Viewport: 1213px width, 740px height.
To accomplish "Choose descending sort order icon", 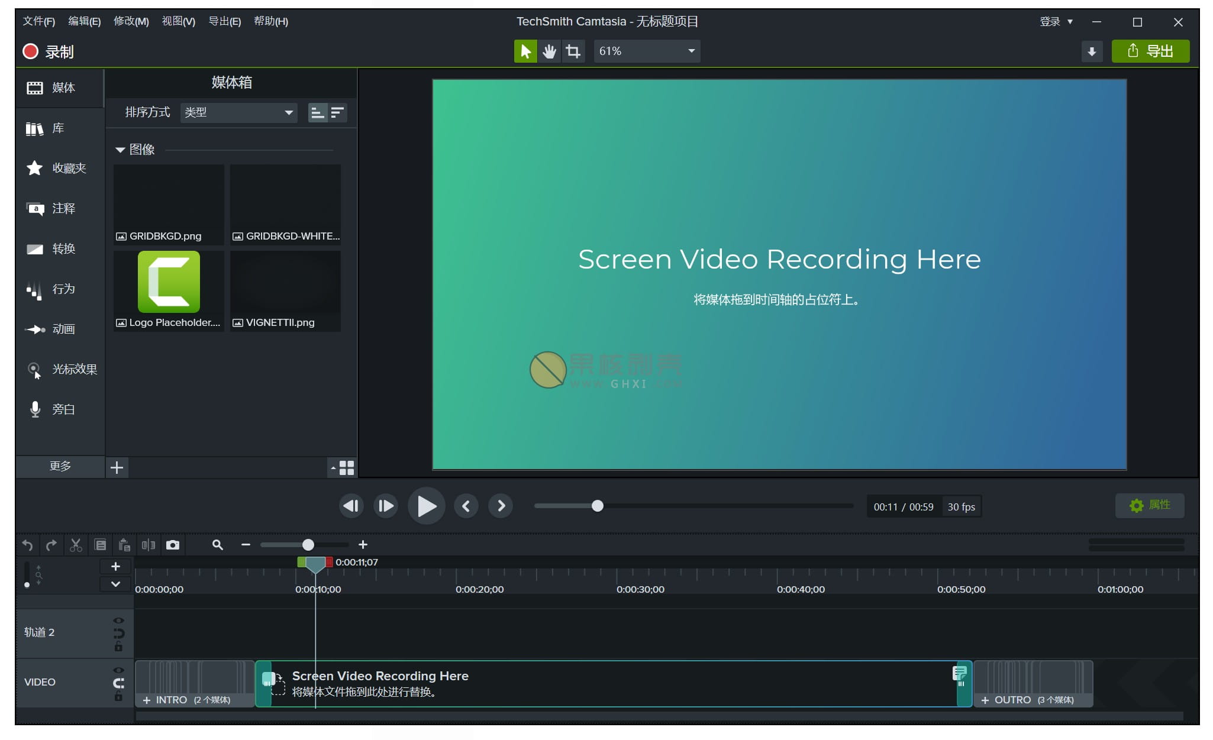I will tap(337, 112).
